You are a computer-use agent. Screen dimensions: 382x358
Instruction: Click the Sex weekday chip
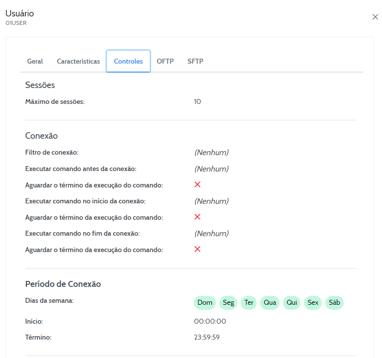[313, 303]
